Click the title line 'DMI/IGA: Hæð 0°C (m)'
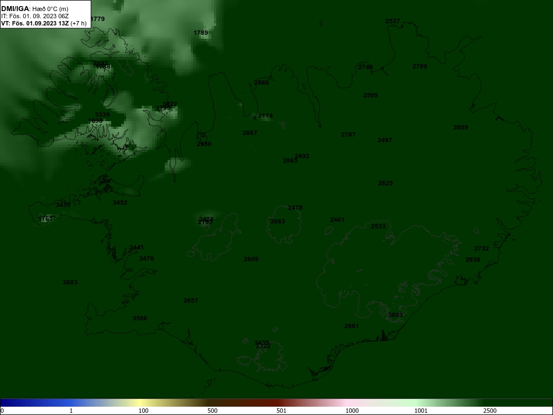Screen dimensions: 553x415 34,9
